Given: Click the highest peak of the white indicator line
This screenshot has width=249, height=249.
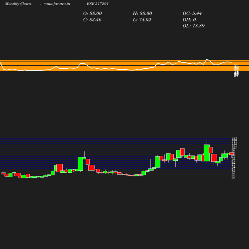Looking at the screenshot, I should click(x=207, y=59).
